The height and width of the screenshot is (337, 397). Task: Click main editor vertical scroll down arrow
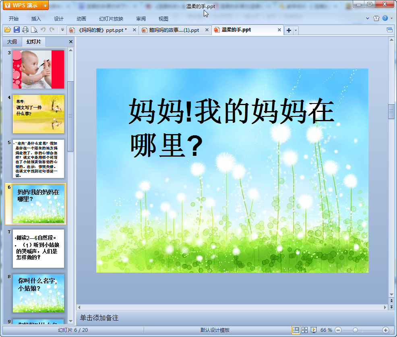(391, 294)
